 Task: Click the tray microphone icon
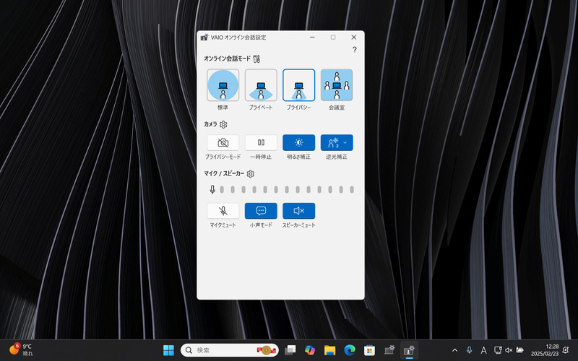469,350
